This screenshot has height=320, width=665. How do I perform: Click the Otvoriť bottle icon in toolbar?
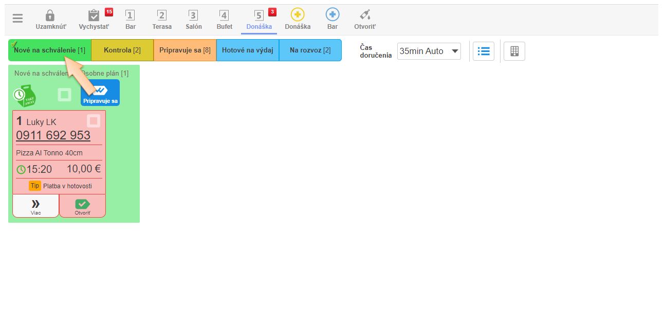click(364, 15)
